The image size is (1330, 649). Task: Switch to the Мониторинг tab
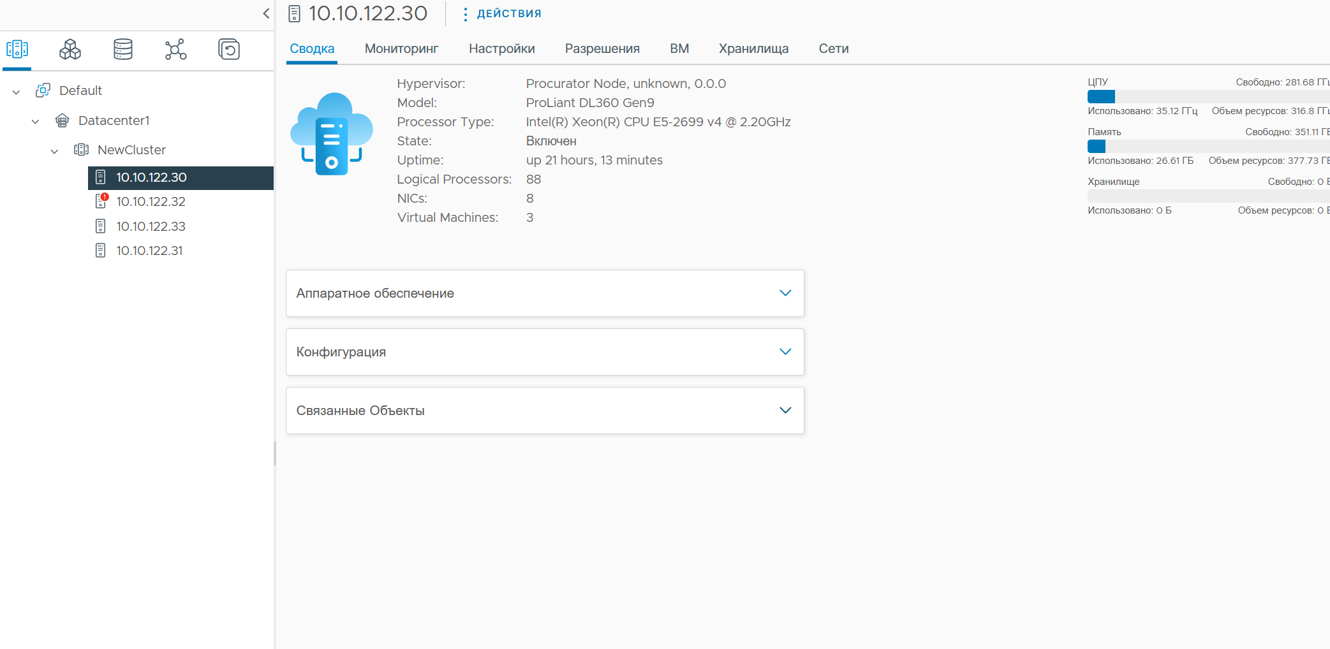coord(402,48)
